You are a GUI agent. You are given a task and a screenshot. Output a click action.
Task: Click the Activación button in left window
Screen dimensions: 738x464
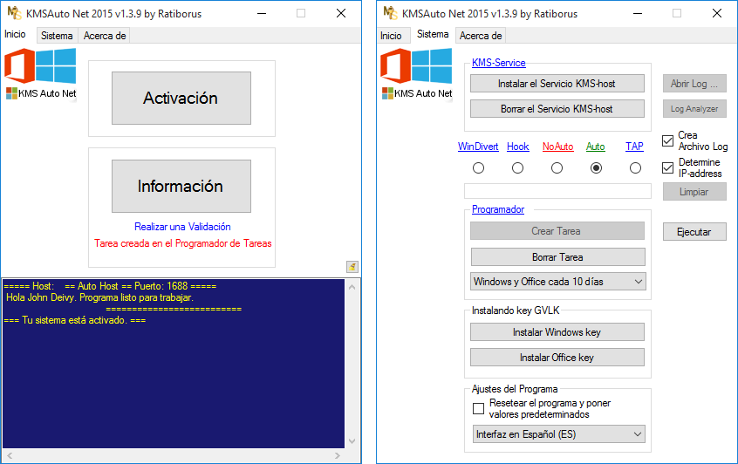pyautogui.click(x=181, y=98)
